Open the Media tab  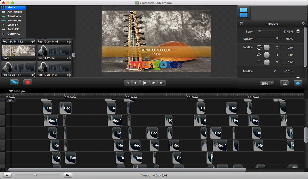(13, 7)
